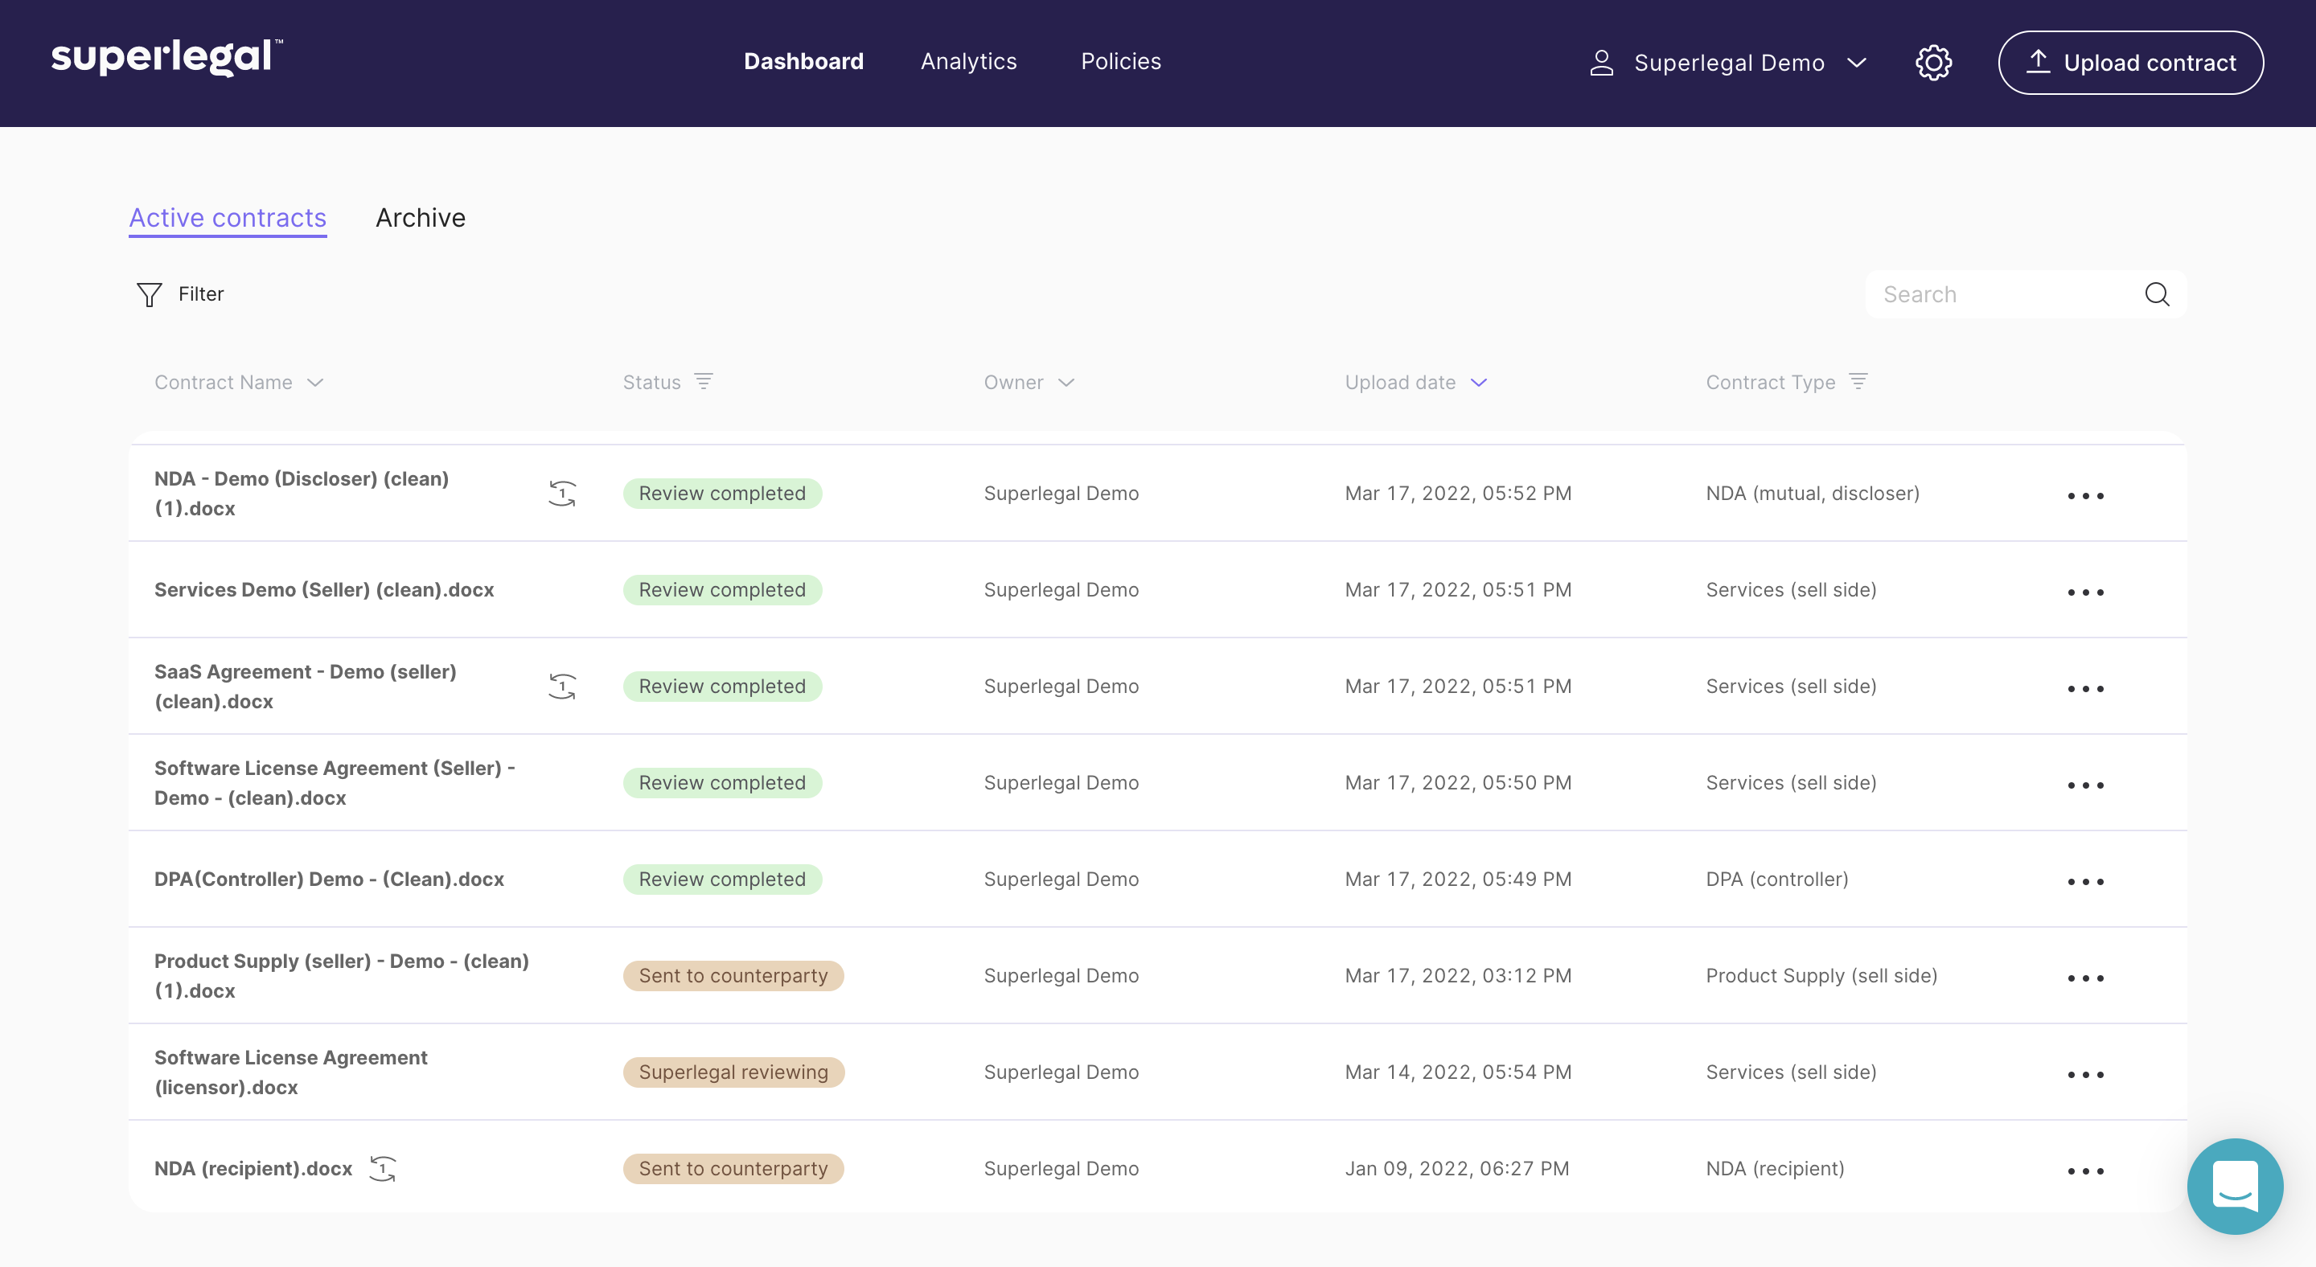Open the settings gear icon
Viewport: 2316px width, 1267px height.
click(1933, 63)
